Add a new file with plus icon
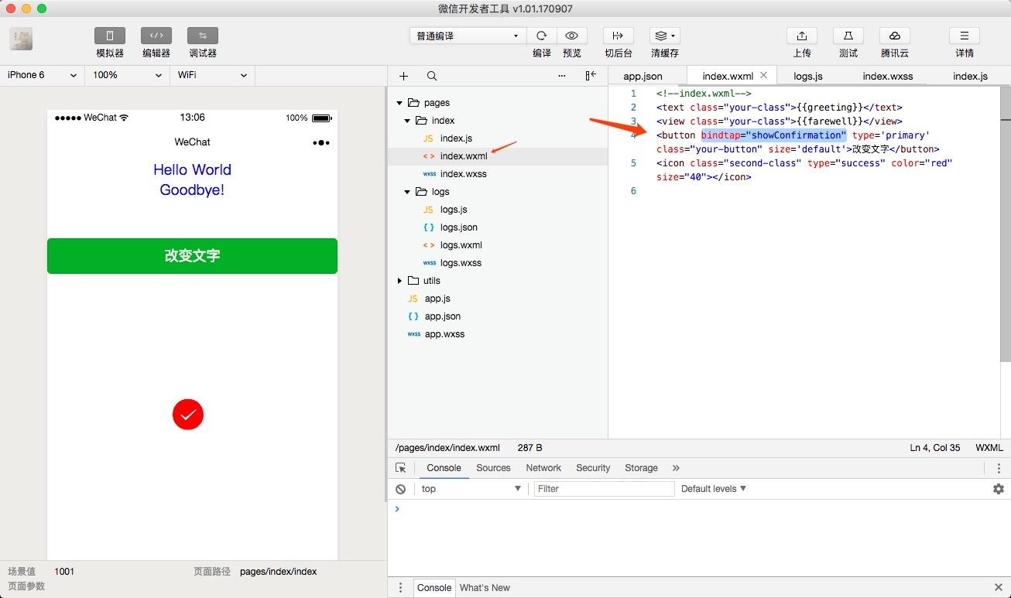1011x598 pixels. click(403, 76)
